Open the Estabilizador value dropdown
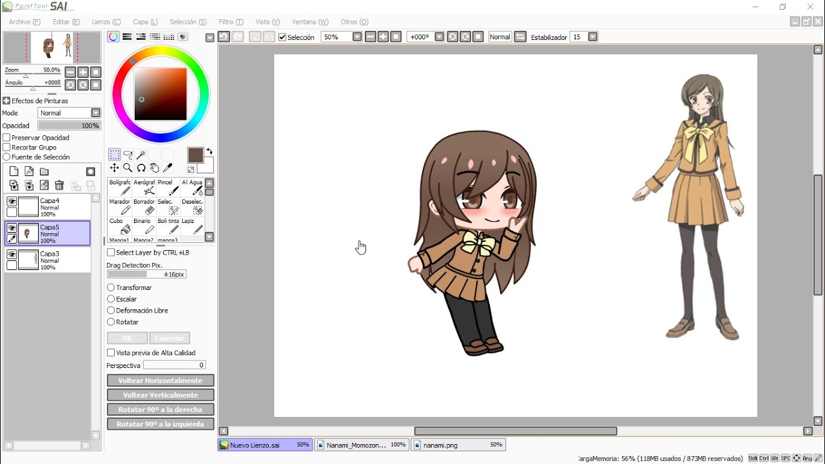 [593, 37]
